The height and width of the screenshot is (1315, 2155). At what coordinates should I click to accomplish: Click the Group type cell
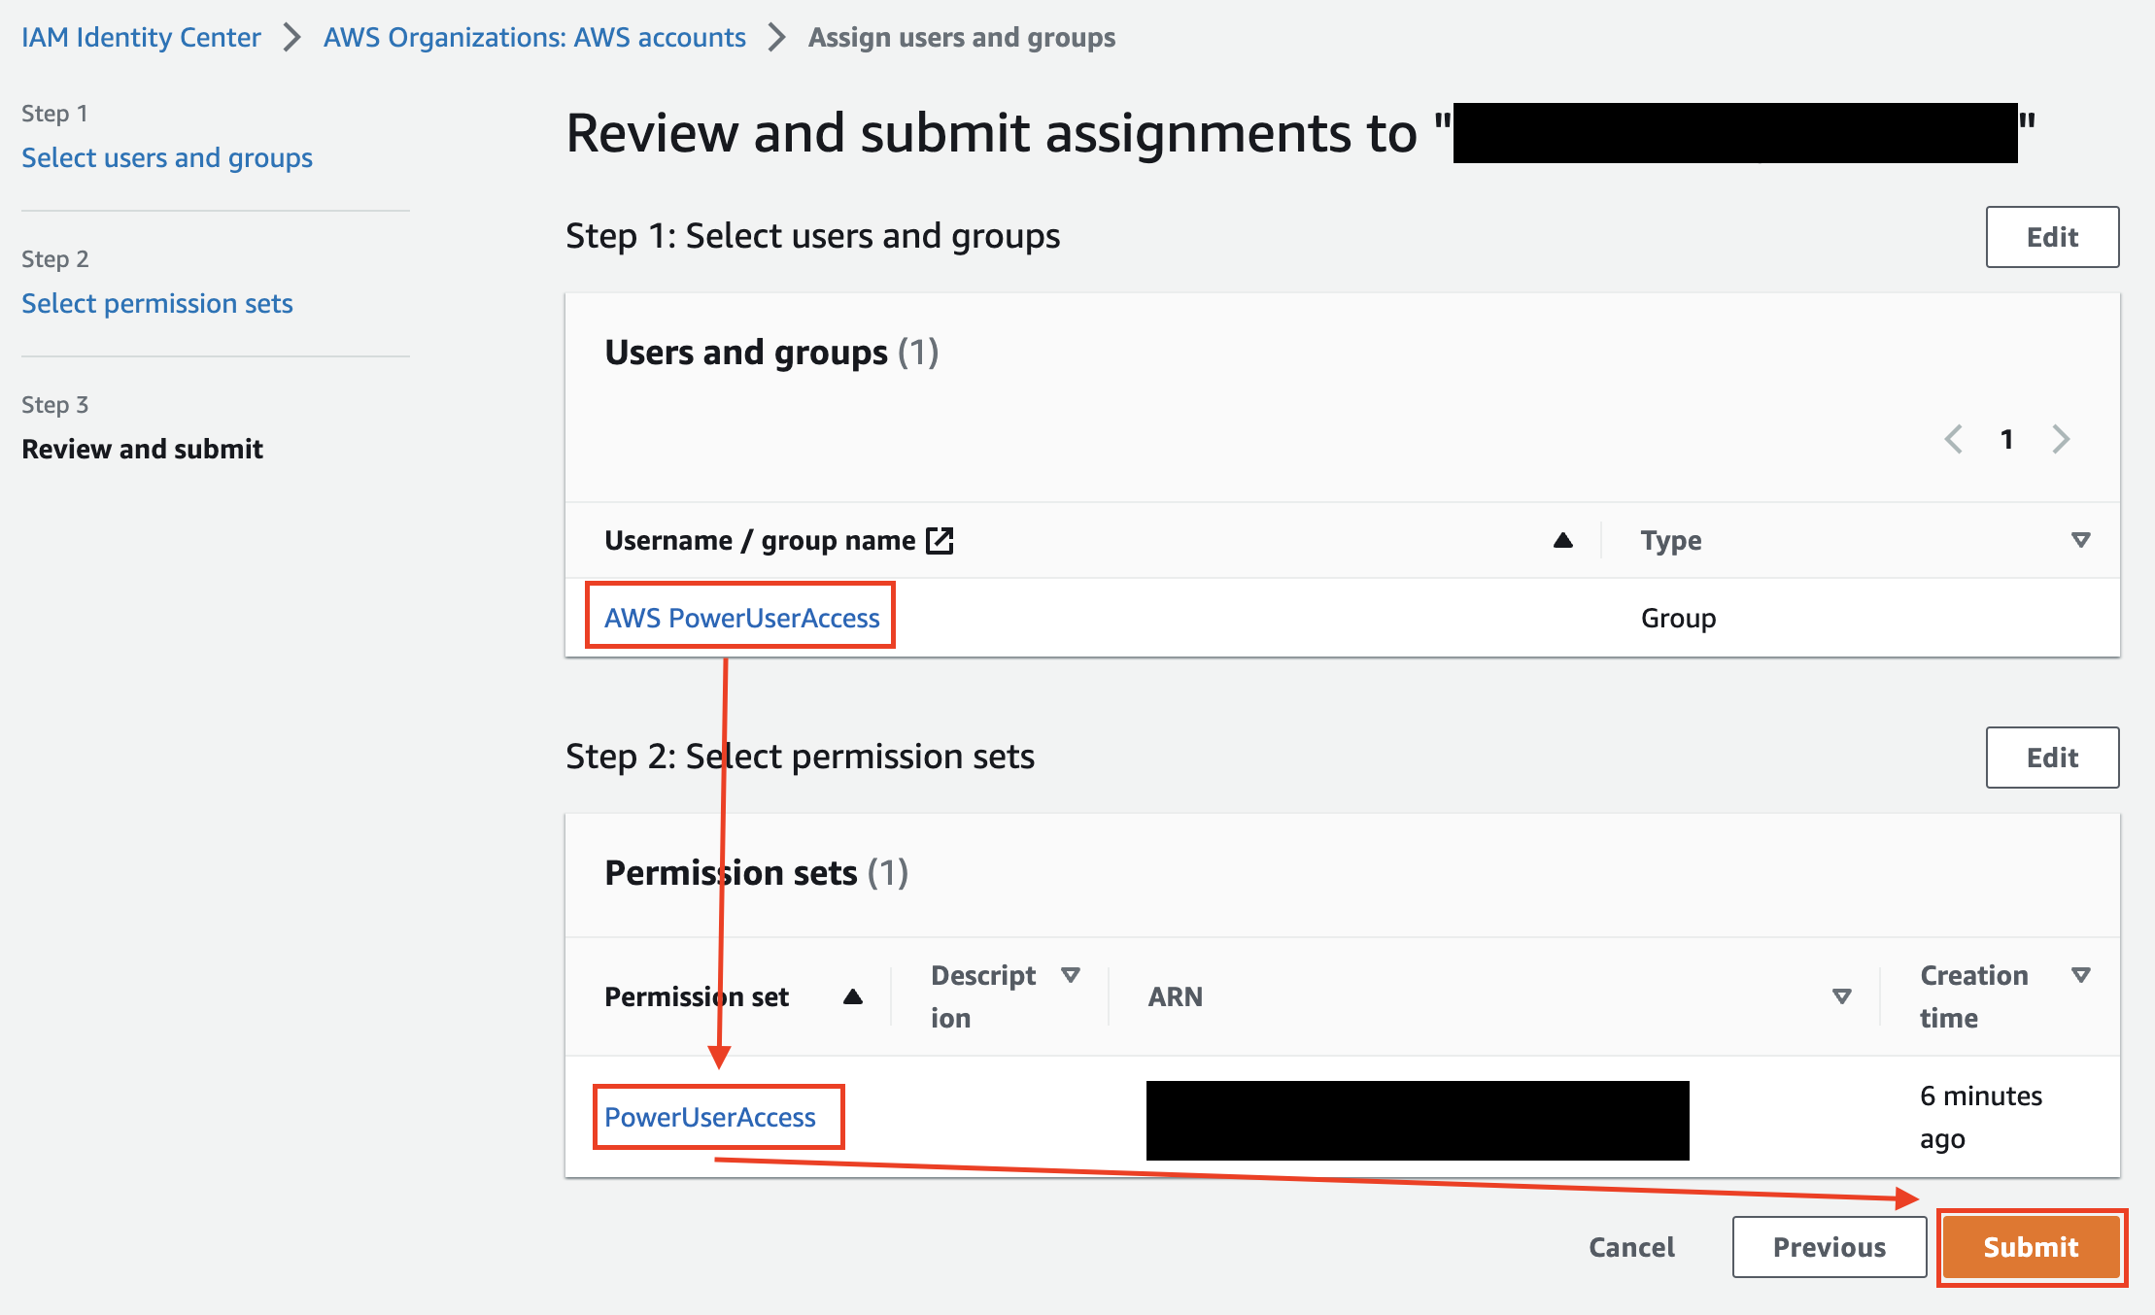click(1678, 618)
